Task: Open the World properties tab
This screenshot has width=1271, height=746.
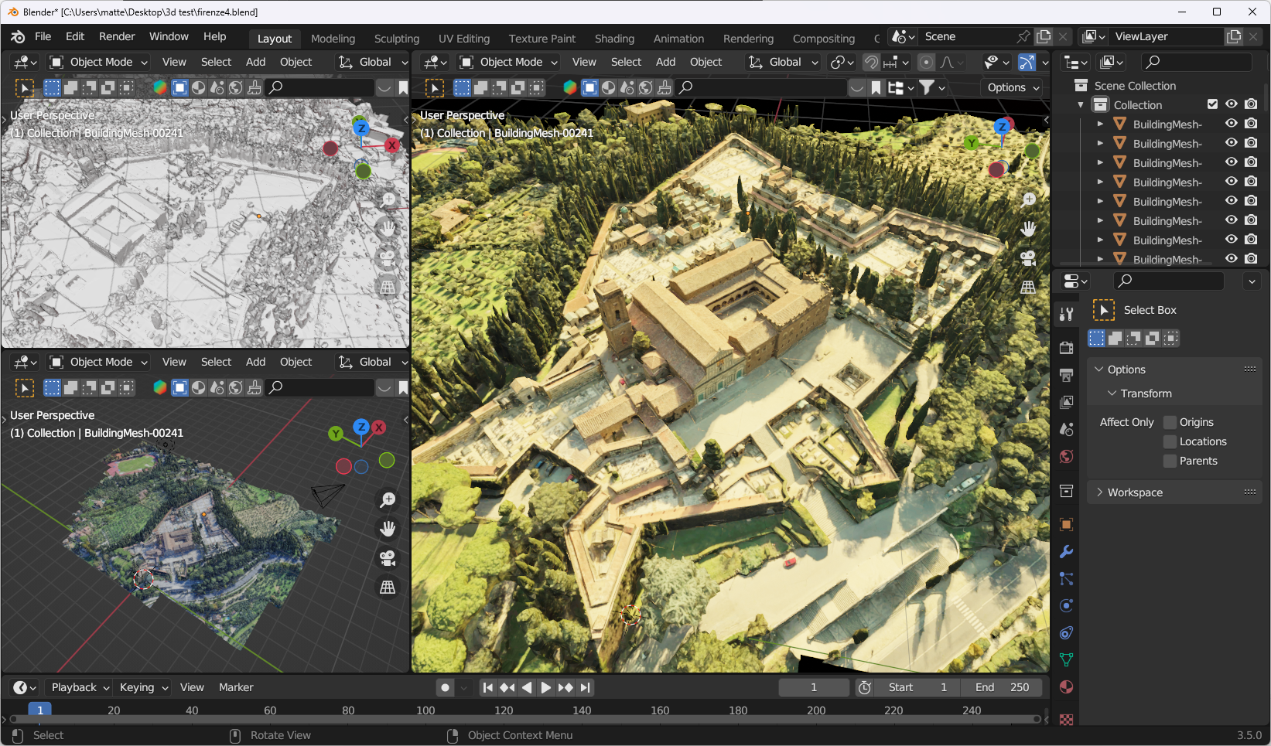Action: pos(1066,456)
